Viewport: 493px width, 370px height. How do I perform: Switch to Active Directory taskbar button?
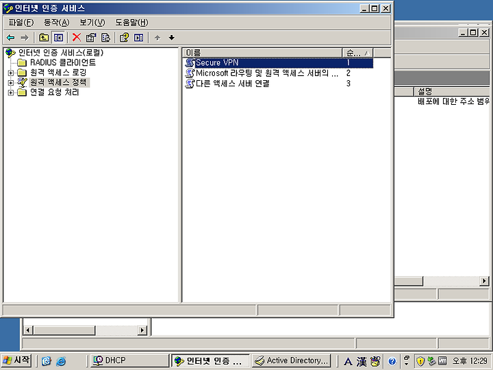click(292, 360)
